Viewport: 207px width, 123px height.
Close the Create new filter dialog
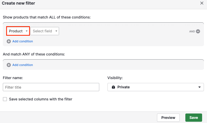(x=202, y=3)
